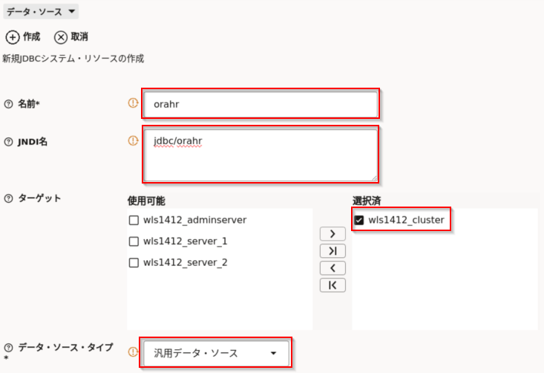Click the help icon beside 名前 label

[9, 104]
